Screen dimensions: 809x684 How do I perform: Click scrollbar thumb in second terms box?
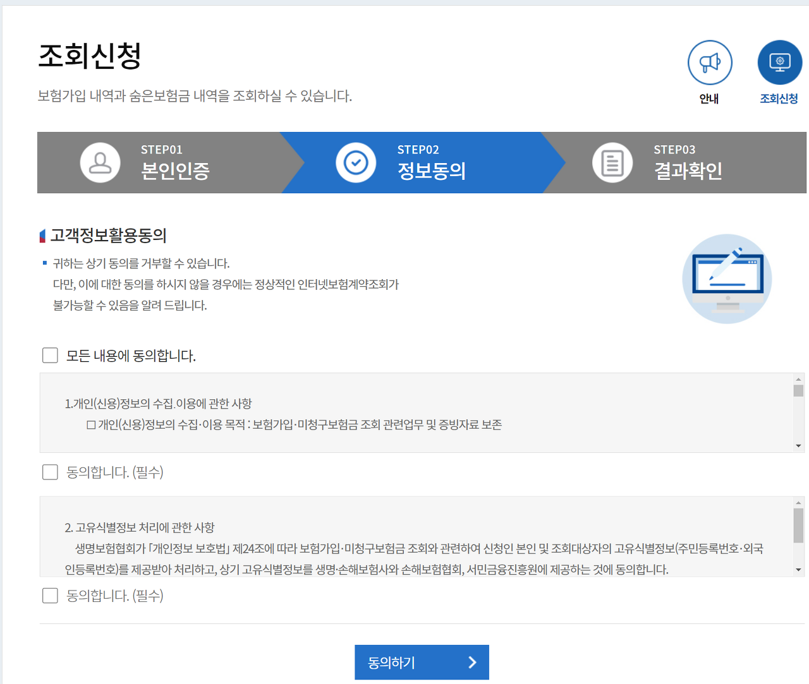798,525
